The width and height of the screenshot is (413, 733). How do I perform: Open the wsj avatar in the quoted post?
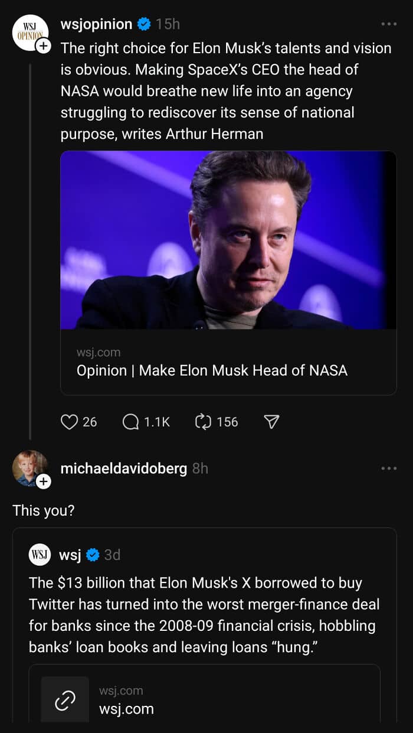click(x=40, y=555)
